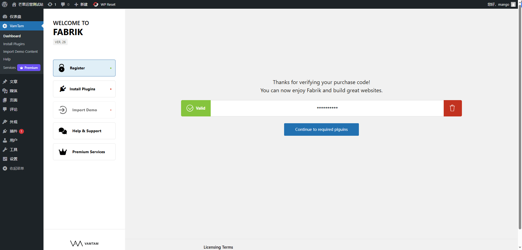Open Install Plugins in VamTam submenu
Image resolution: width=522 pixels, height=250 pixels.
pos(14,44)
